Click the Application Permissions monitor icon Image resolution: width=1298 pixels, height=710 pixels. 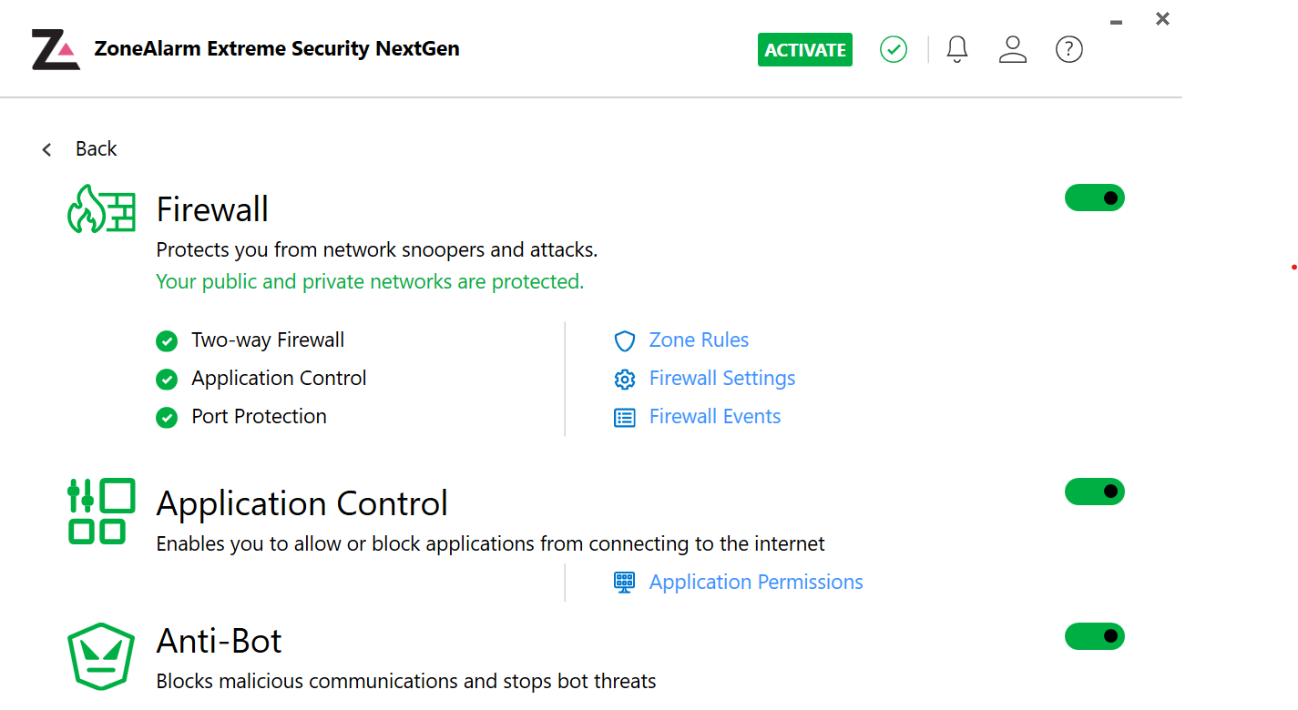pos(624,583)
